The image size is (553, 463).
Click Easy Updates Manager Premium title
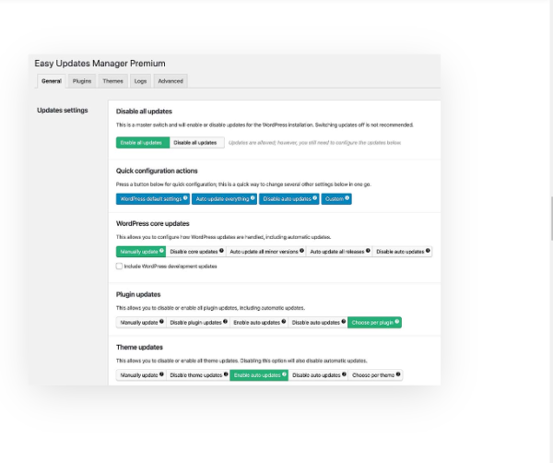coord(100,64)
